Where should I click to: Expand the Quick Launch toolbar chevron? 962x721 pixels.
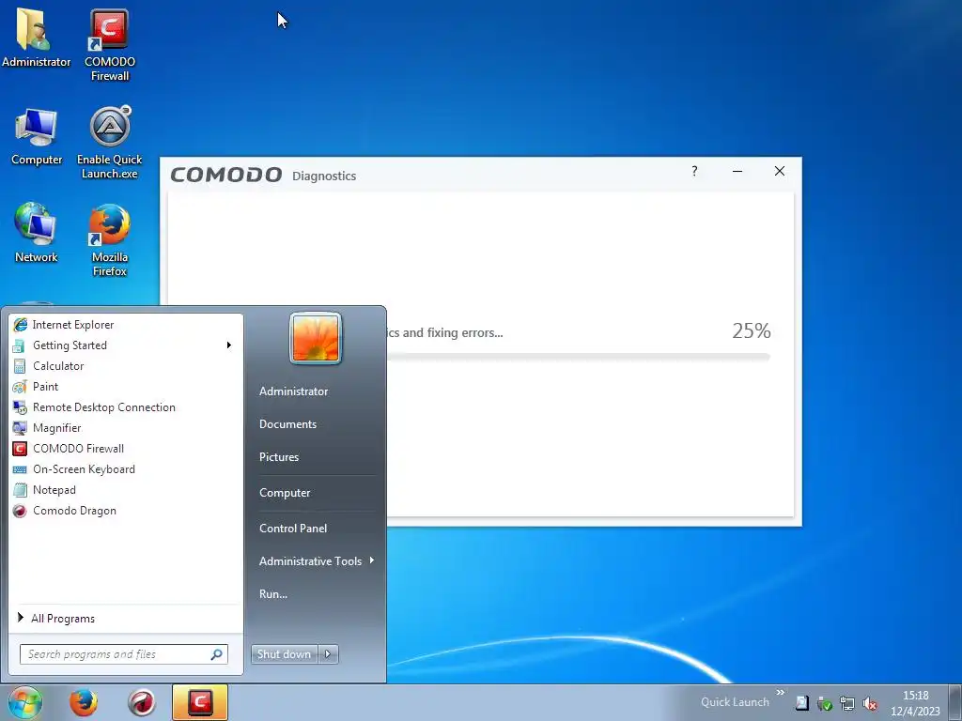pyautogui.click(x=781, y=693)
